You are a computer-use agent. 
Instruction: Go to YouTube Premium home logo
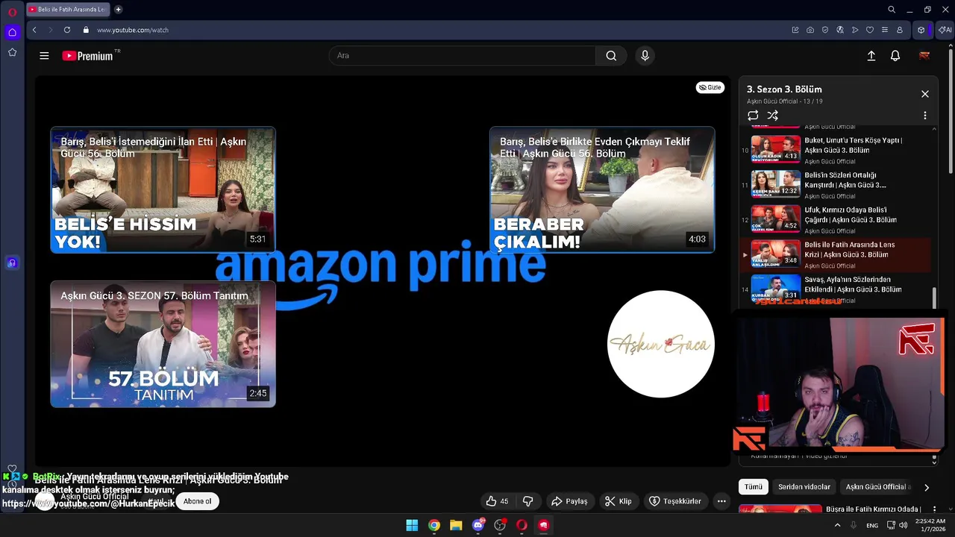pos(88,55)
